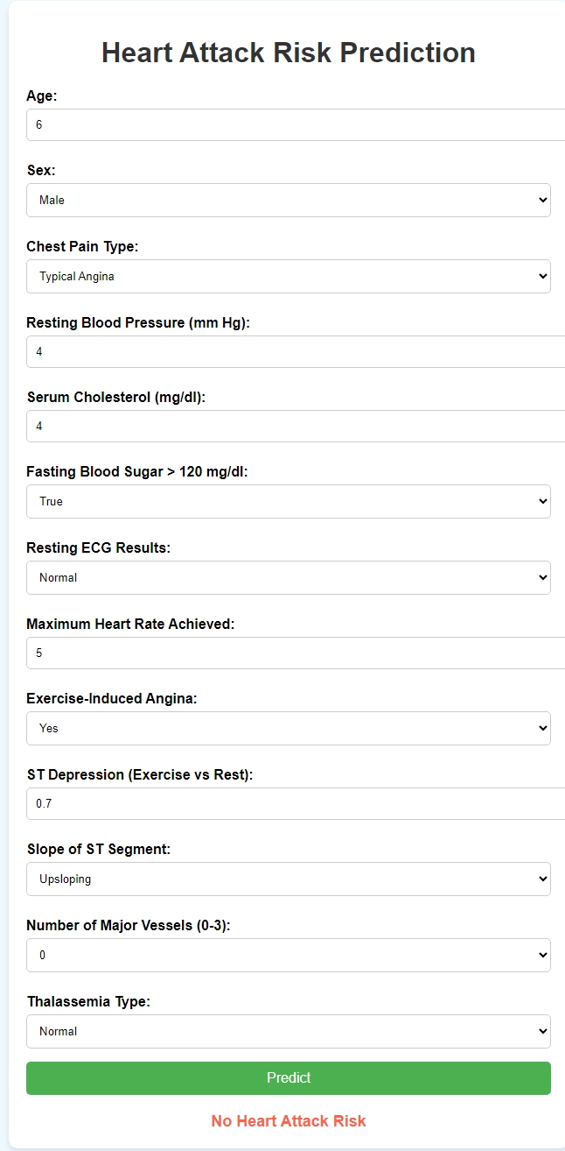Open the Exercise-Induced Angina dropdown
Screen dimensions: 565x1151
289,729
